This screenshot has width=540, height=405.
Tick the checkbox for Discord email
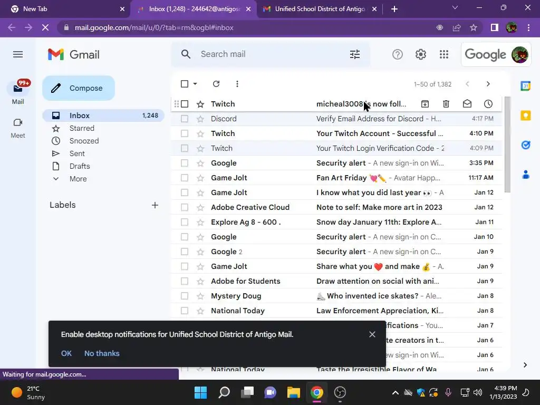tap(185, 119)
